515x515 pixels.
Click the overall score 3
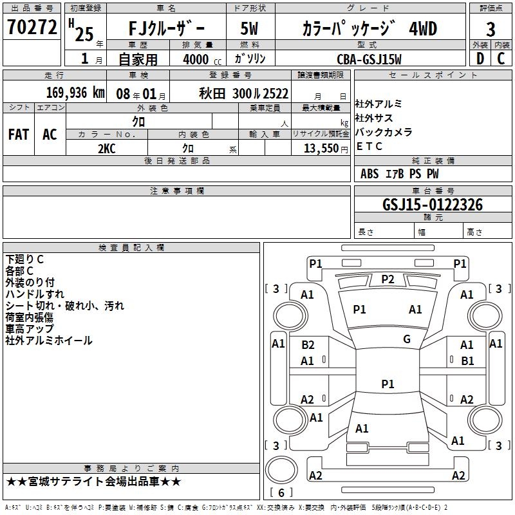click(x=491, y=30)
